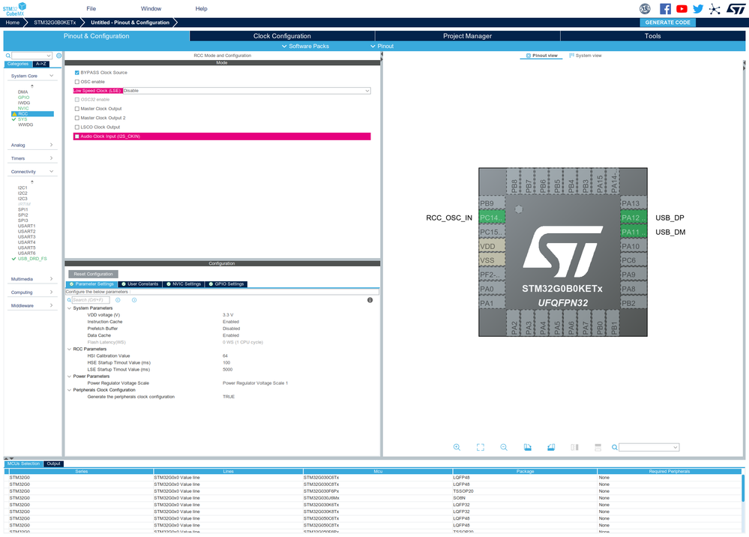Select the PA12 pin on chip
This screenshot has height=537, width=749.
[634, 217]
